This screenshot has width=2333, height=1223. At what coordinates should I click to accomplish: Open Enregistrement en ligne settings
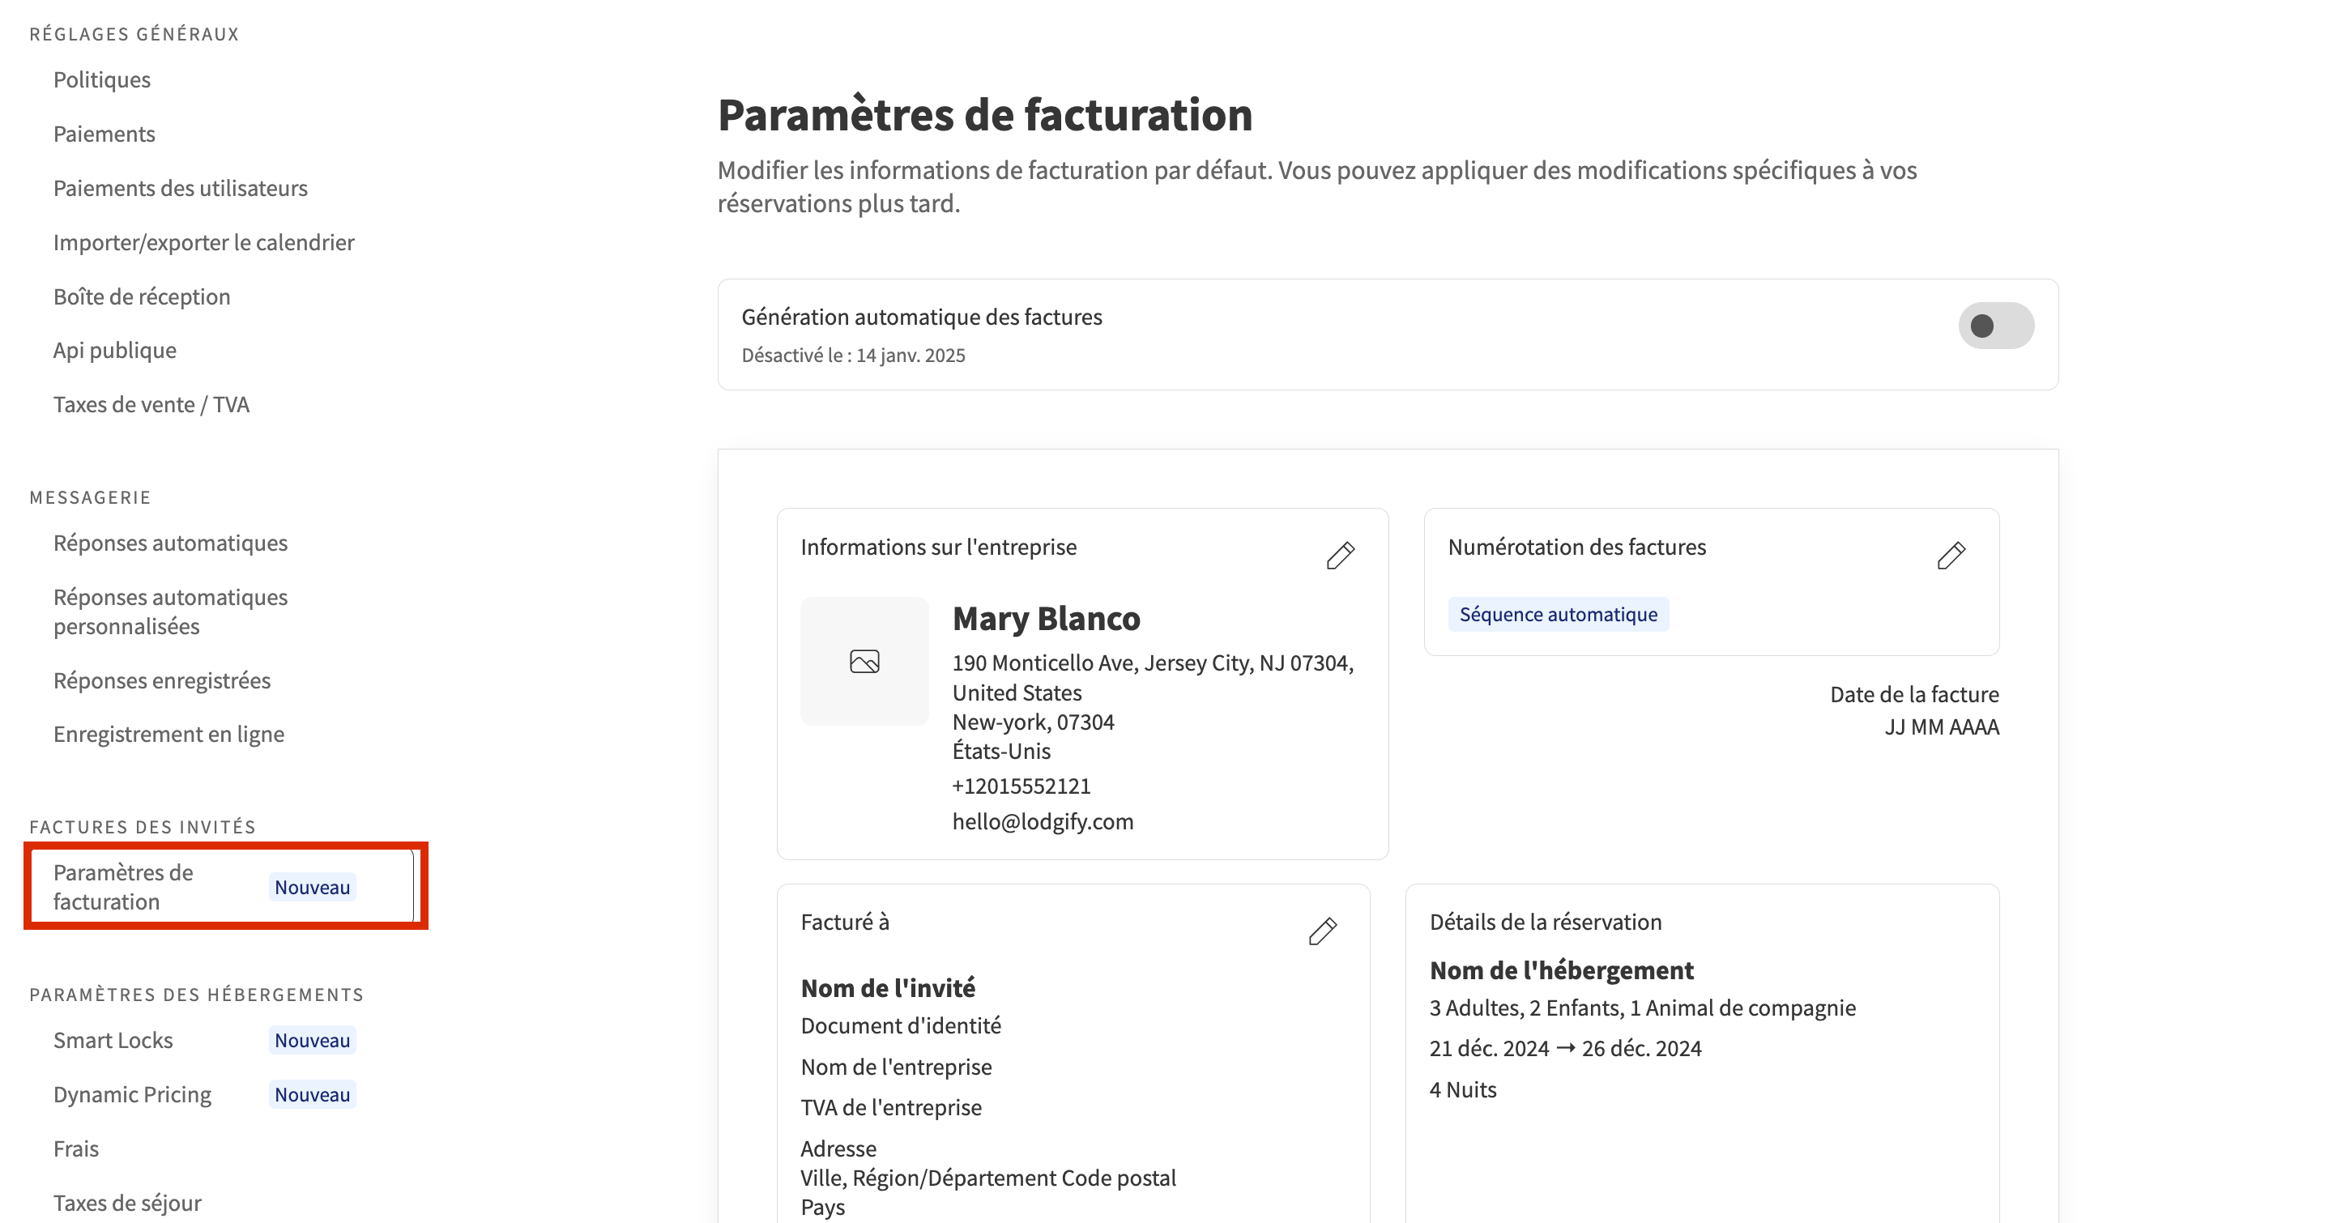click(168, 734)
